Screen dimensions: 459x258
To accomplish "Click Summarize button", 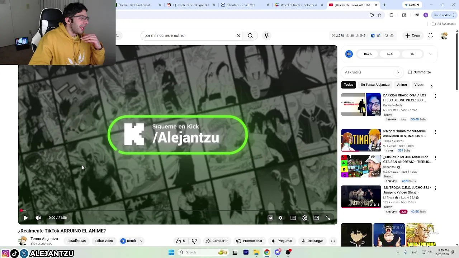I will [x=420, y=72].
